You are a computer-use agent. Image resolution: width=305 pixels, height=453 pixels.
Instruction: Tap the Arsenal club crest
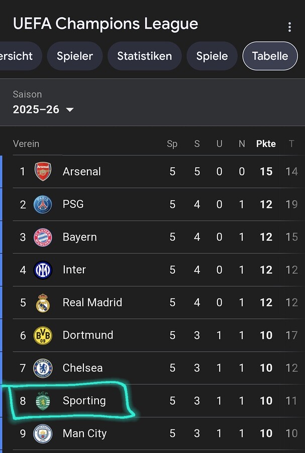43,172
